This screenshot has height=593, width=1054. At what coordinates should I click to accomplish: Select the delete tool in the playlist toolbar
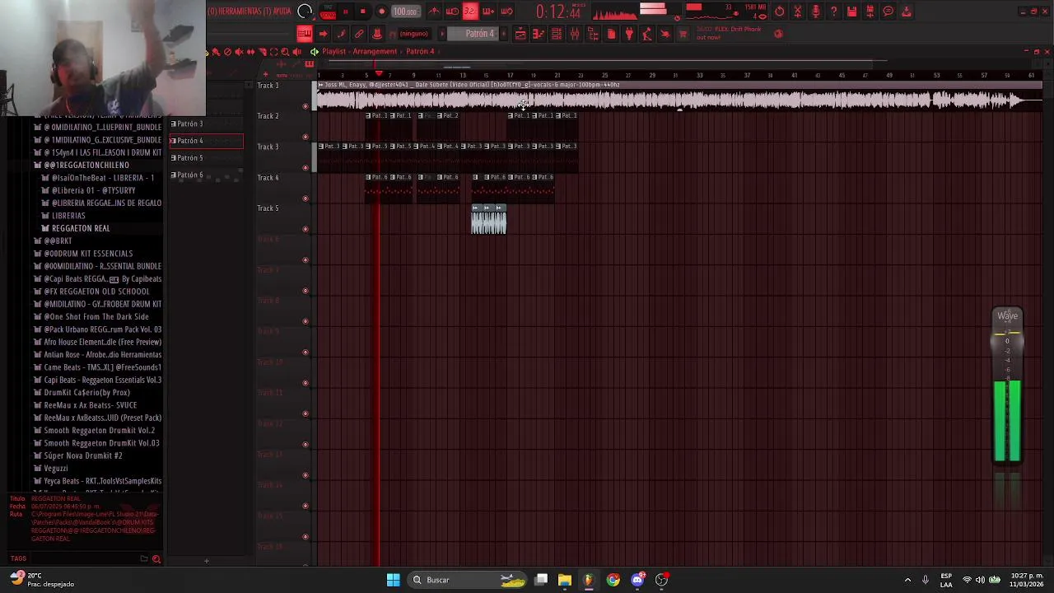227,52
